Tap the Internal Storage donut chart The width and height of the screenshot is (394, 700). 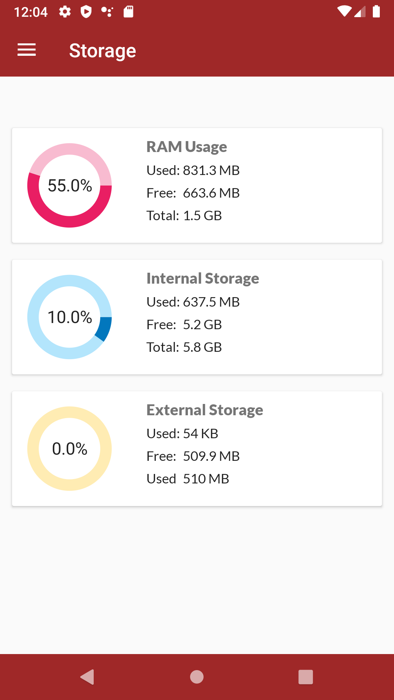point(69,316)
